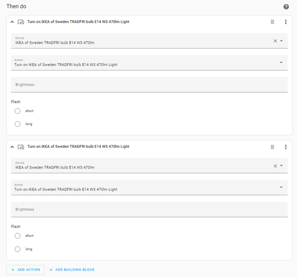Clear the device in first action

pyautogui.click(x=275, y=41)
